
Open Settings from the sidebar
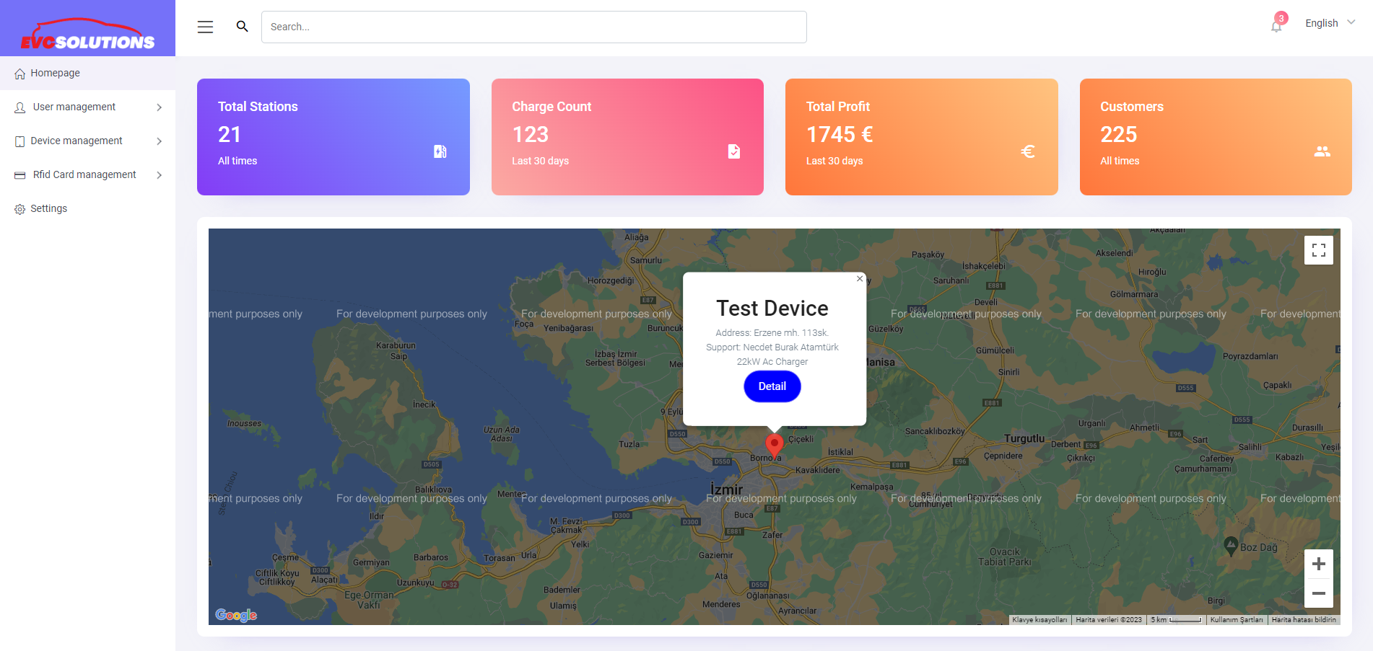48,208
